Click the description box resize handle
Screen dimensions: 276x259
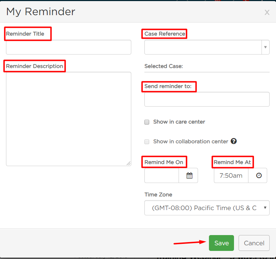128,163
